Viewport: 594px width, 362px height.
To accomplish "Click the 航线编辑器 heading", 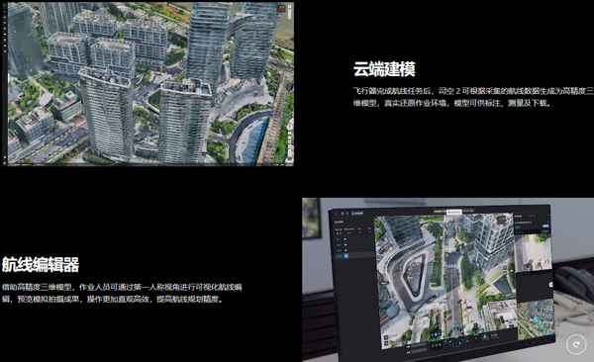I will 41,264.
